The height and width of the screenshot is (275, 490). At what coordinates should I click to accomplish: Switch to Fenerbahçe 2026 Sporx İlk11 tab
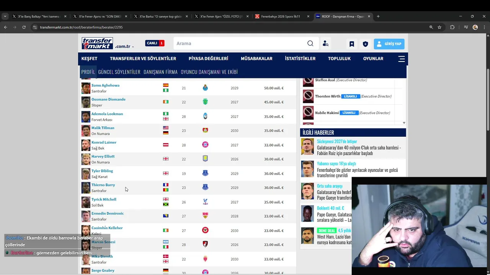282,16
